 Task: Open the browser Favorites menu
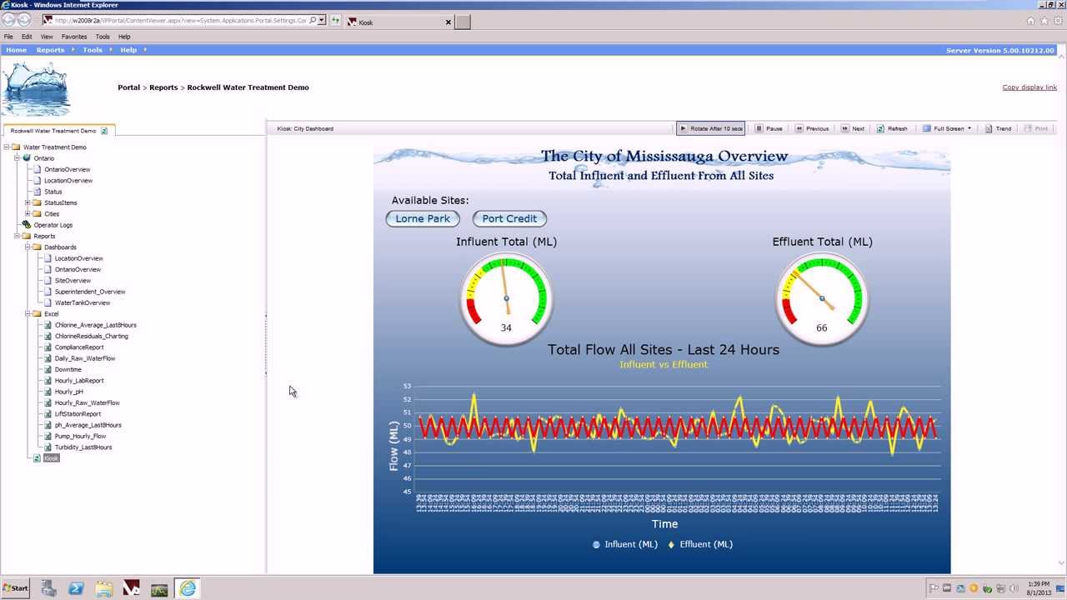[x=74, y=37]
